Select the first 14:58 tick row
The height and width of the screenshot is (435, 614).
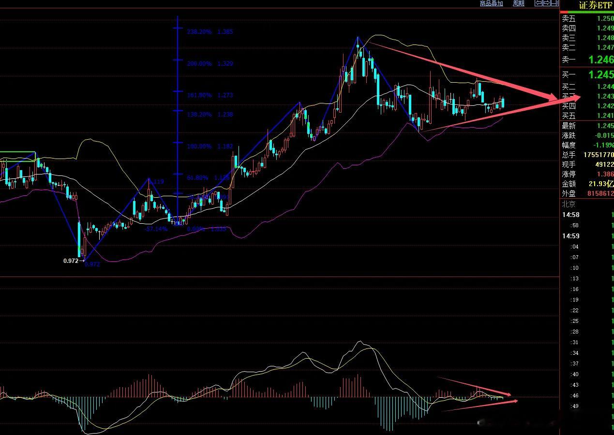[x=587, y=215]
